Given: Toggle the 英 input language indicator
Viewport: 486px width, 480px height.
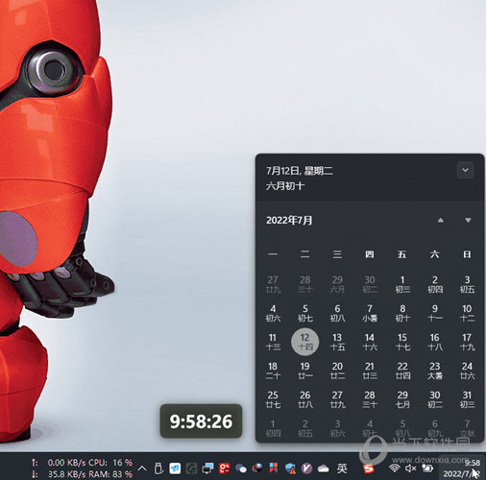Looking at the screenshot, I should [x=342, y=468].
